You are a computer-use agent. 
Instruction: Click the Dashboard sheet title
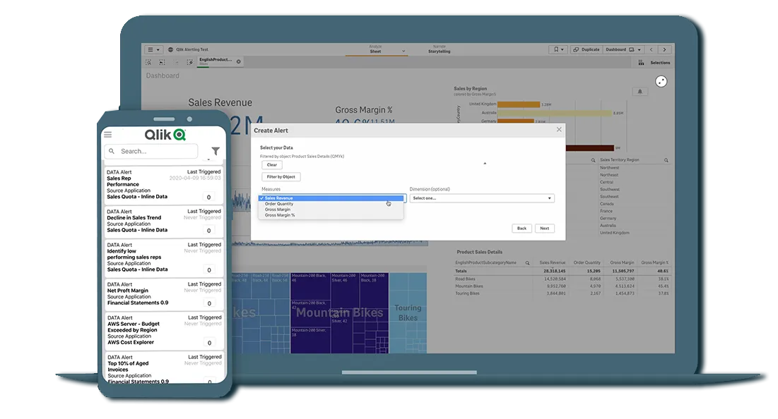[163, 75]
